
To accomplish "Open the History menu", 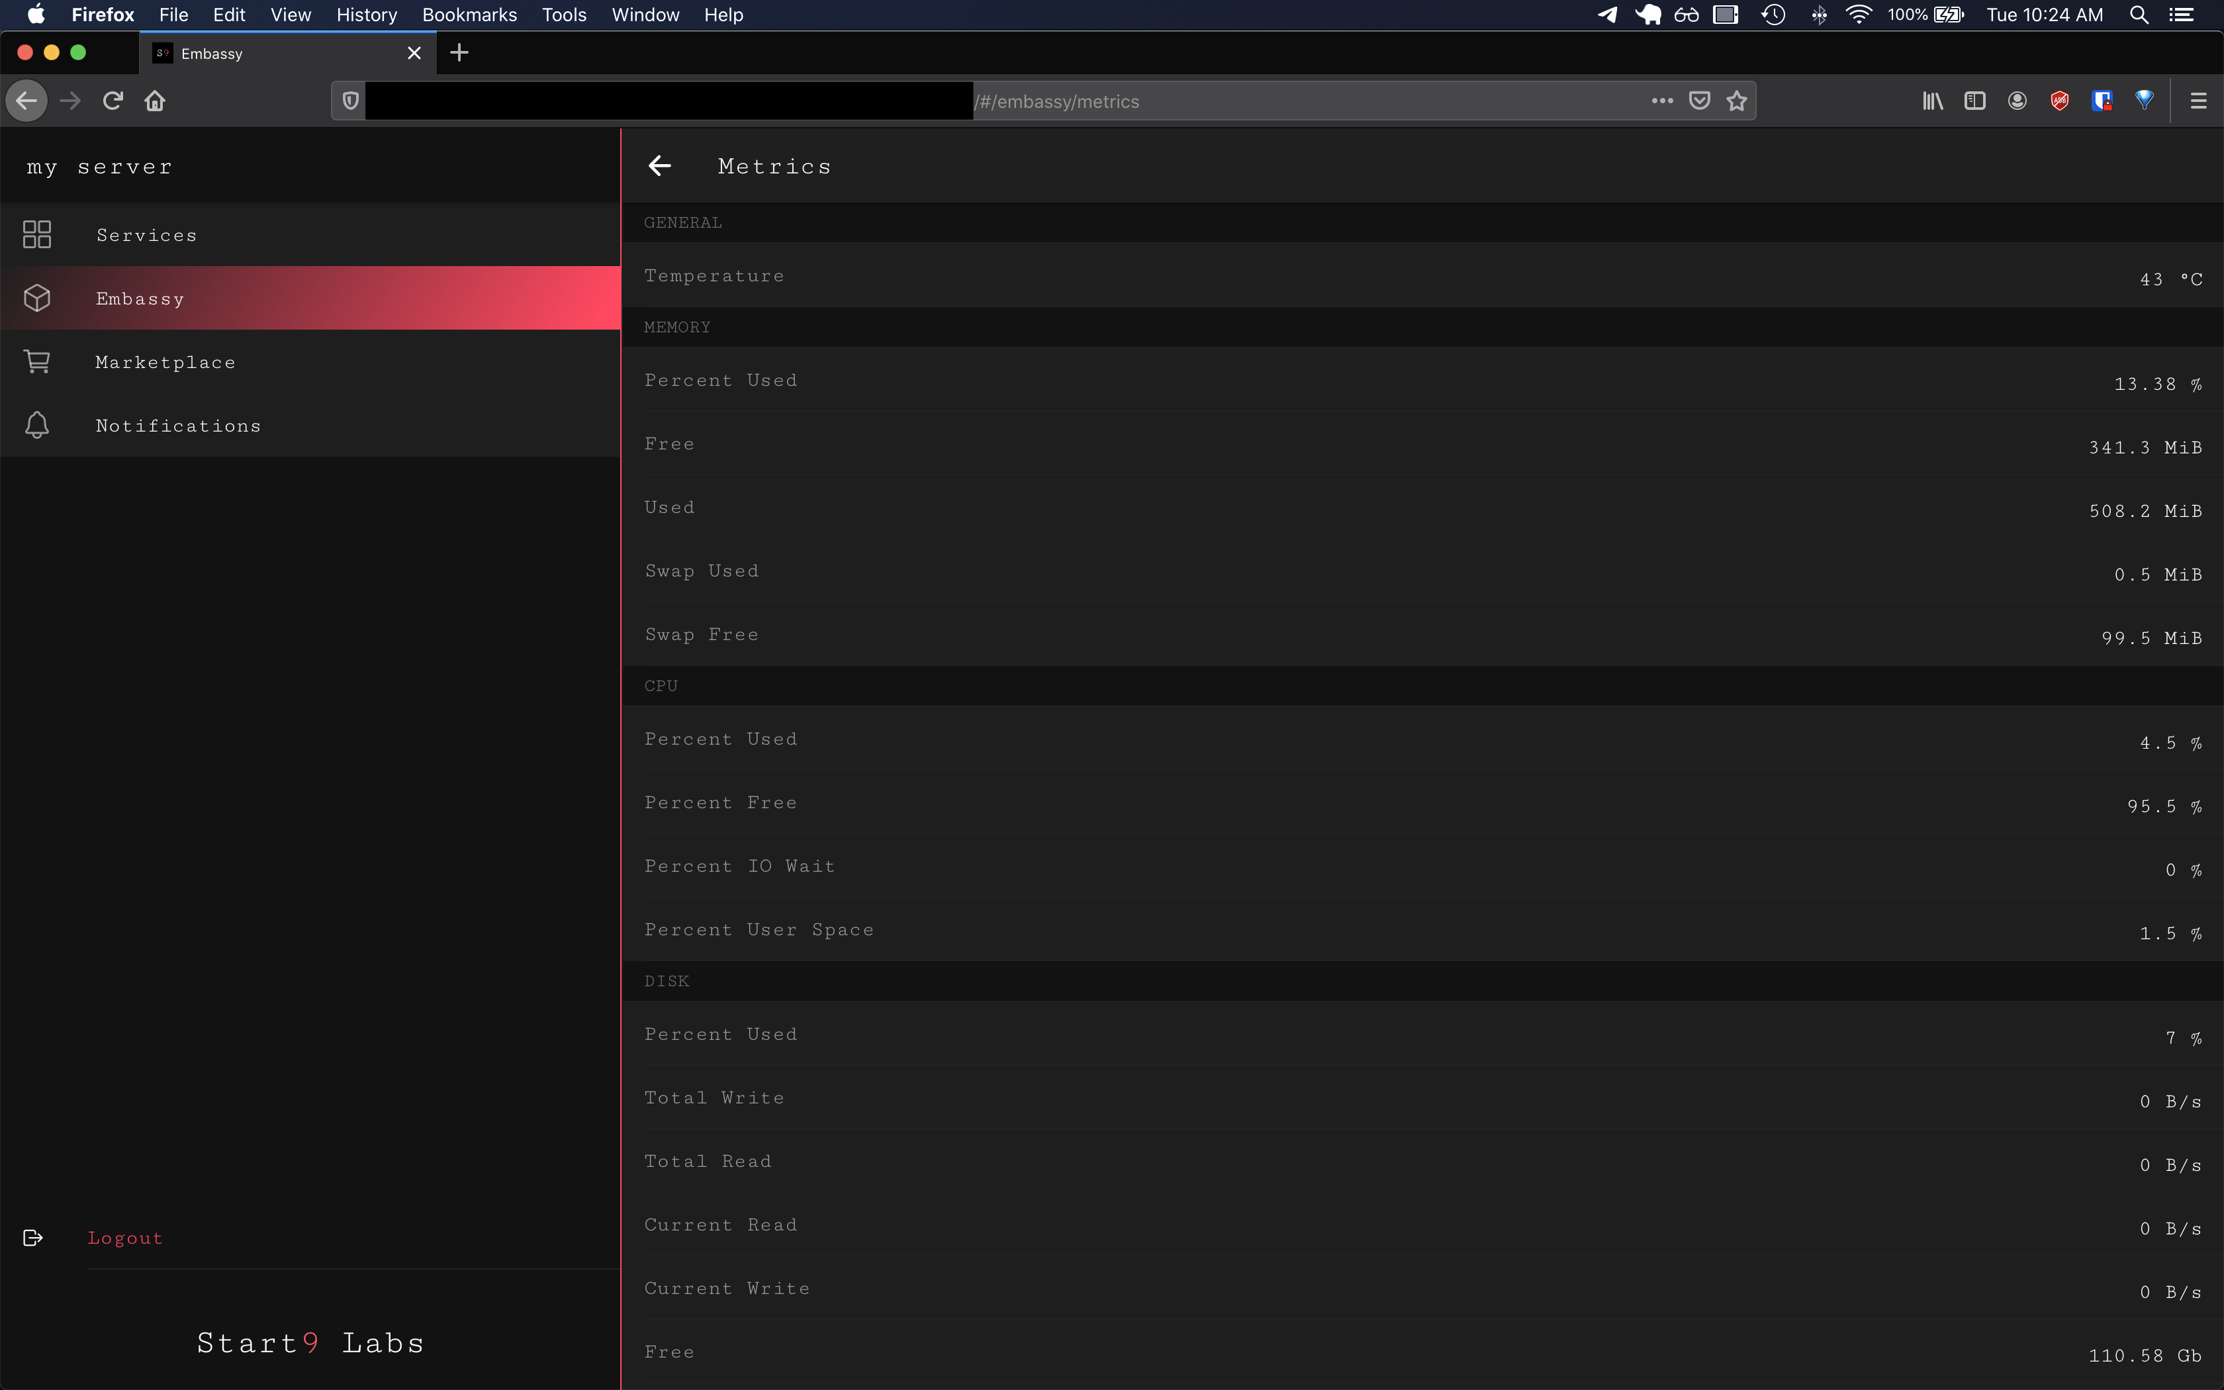I will [x=366, y=15].
